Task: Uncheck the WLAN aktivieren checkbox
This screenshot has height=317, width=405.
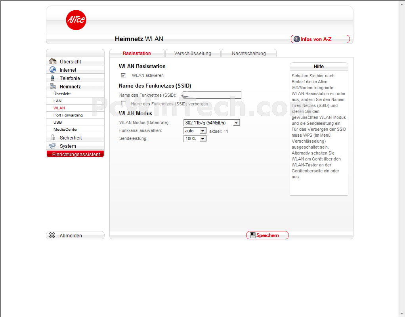Action: click(x=123, y=75)
